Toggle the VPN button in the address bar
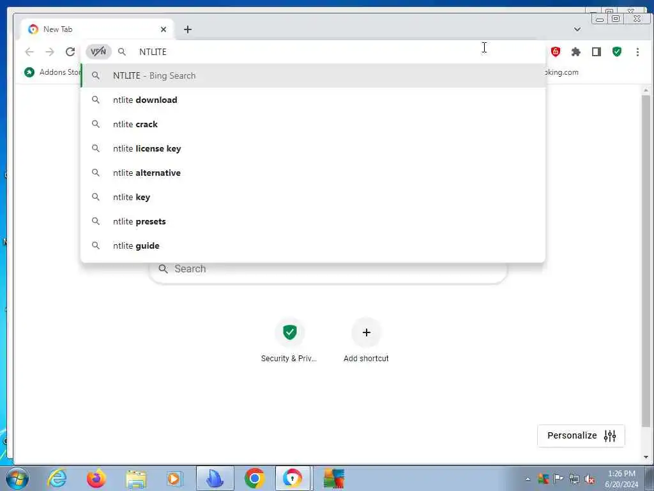Viewport: 654px width, 491px height. pos(98,52)
